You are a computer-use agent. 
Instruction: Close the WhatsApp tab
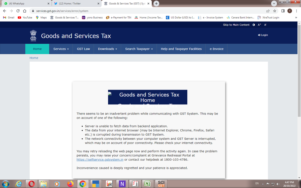48,4
